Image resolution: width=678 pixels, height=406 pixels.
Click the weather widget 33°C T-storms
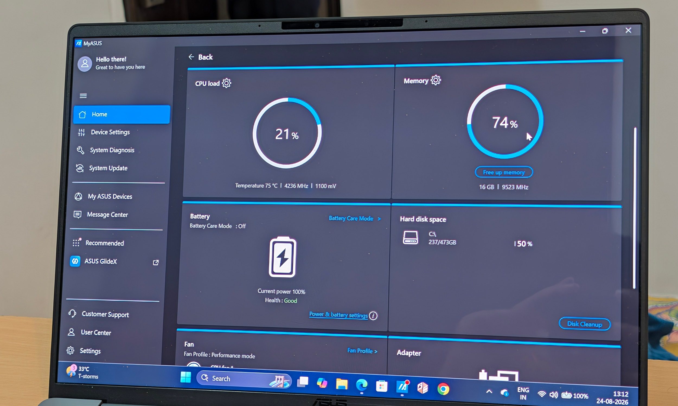[x=82, y=372]
